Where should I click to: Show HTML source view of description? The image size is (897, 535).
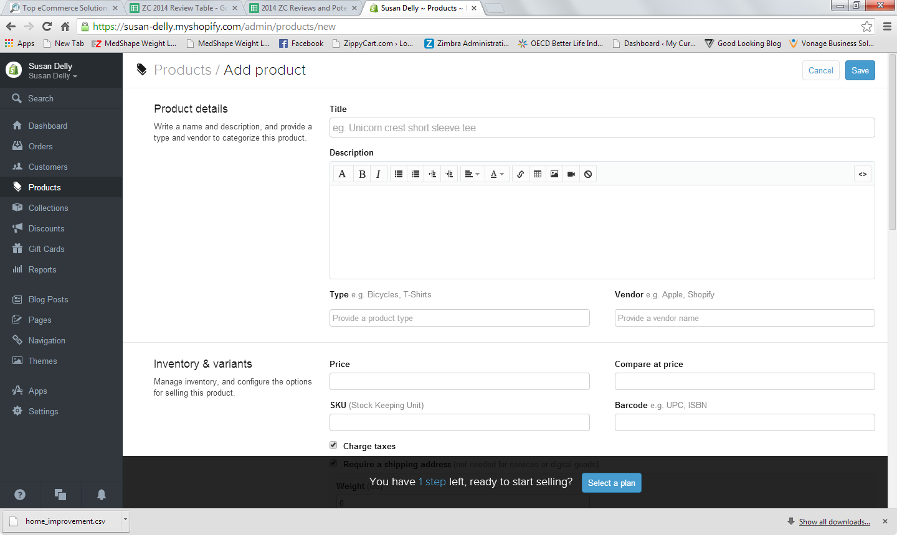click(x=863, y=174)
